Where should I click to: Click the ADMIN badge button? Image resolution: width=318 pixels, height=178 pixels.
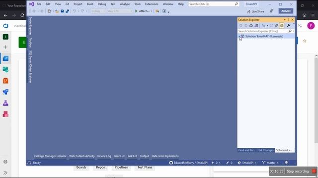point(286,11)
